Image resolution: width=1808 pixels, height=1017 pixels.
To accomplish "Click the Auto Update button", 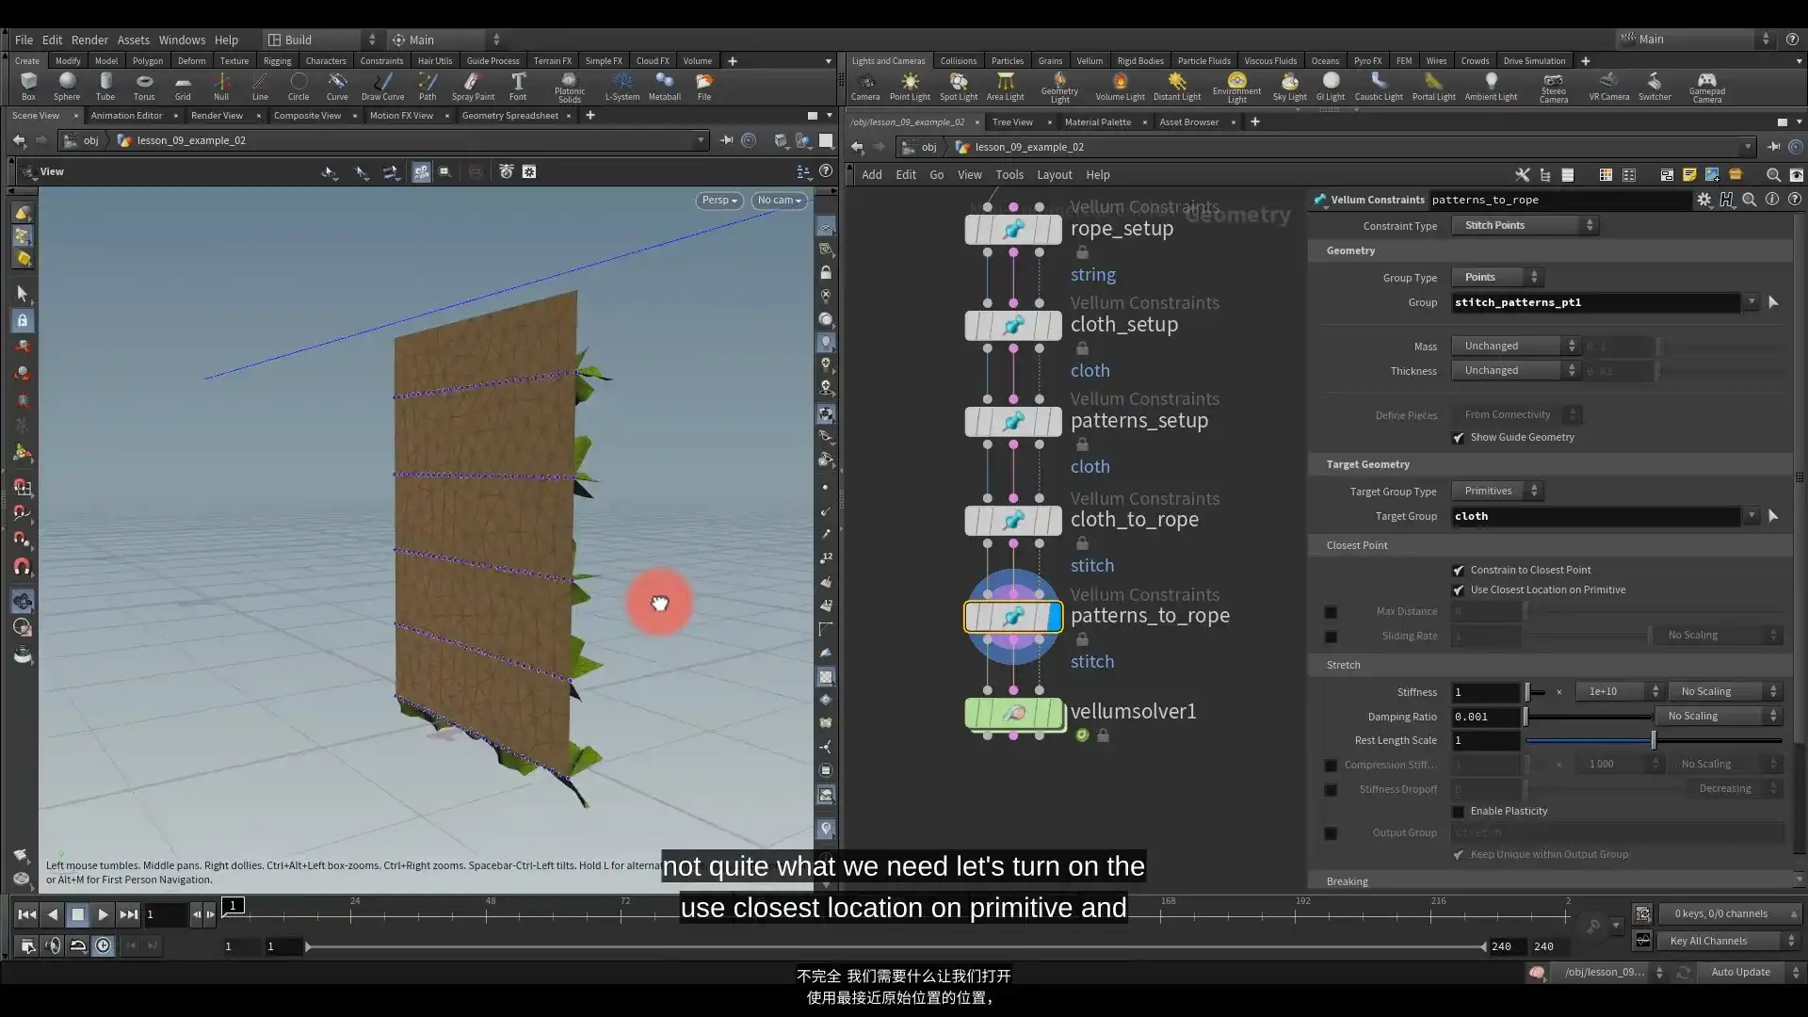I will tap(1739, 972).
